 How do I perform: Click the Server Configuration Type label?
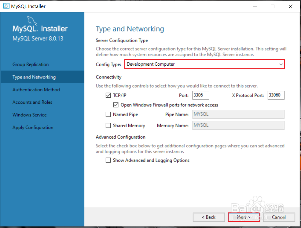coord(122,41)
